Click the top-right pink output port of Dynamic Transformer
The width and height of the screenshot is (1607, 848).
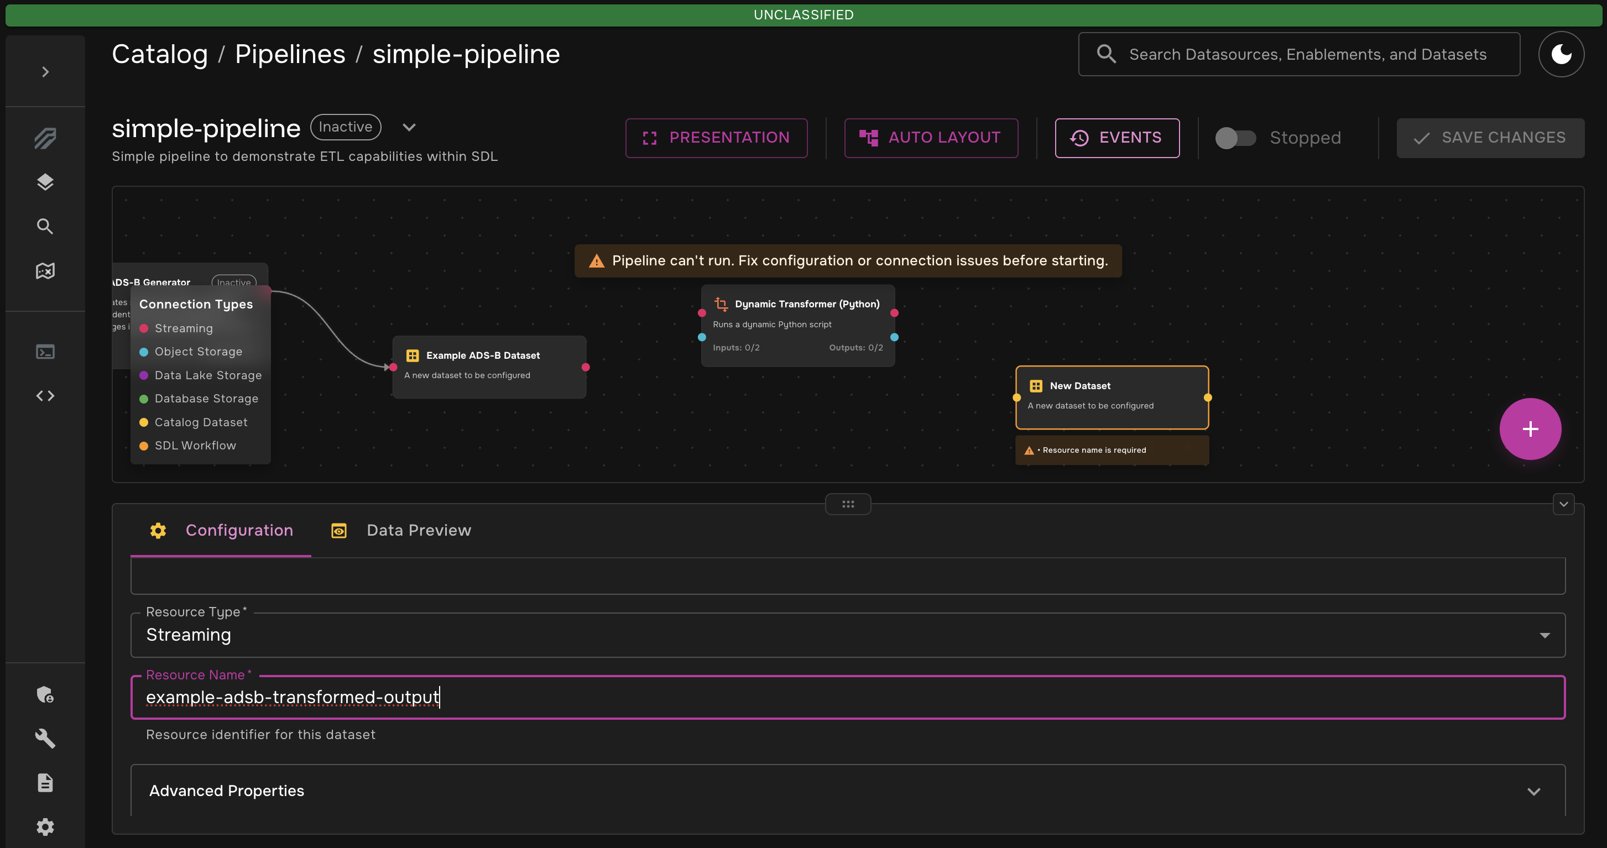(x=895, y=313)
